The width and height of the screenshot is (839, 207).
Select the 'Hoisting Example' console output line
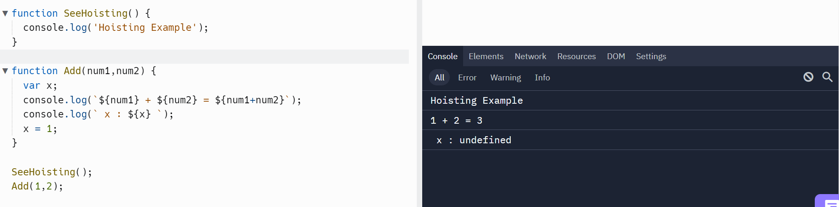coord(630,100)
